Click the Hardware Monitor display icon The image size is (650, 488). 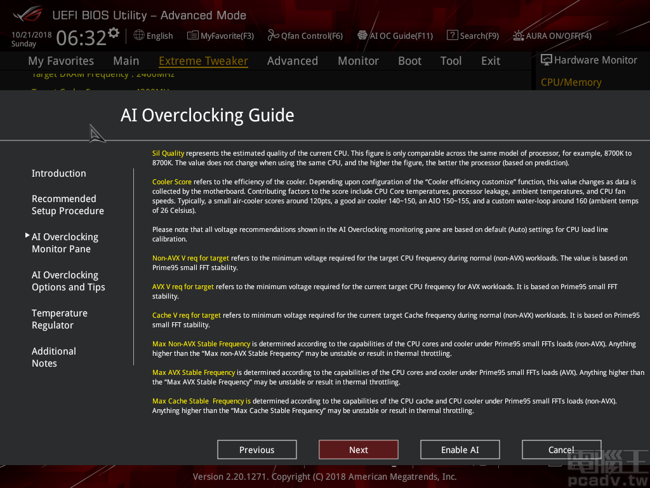[x=547, y=60]
